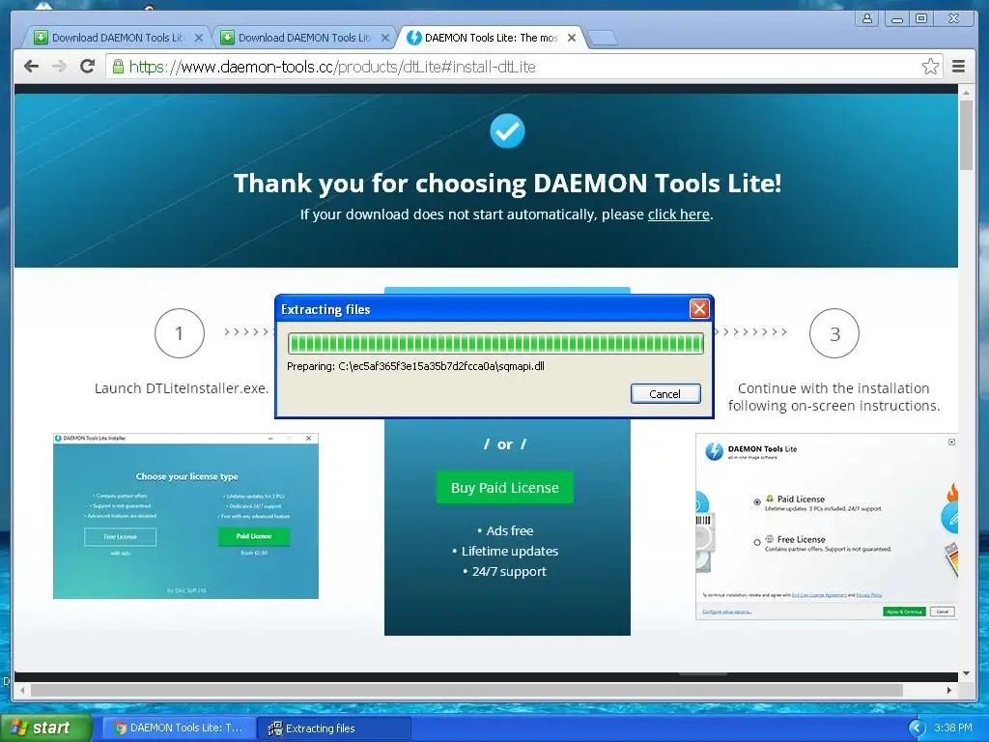Click the 'Preparing:' file path text
The width and height of the screenshot is (989, 742).
click(415, 366)
